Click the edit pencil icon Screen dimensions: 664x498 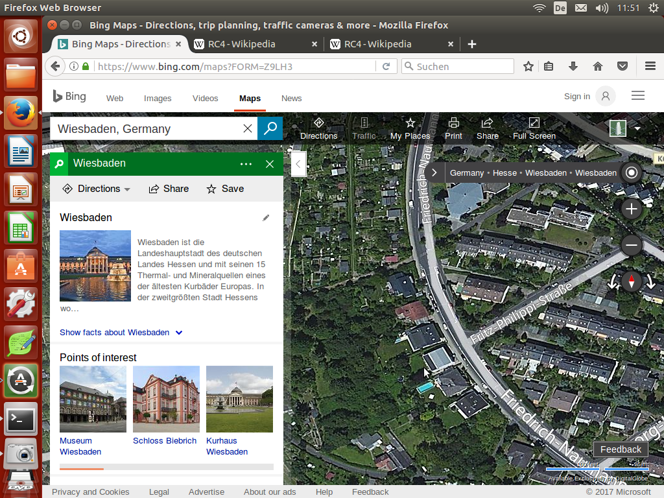pyautogui.click(x=265, y=218)
